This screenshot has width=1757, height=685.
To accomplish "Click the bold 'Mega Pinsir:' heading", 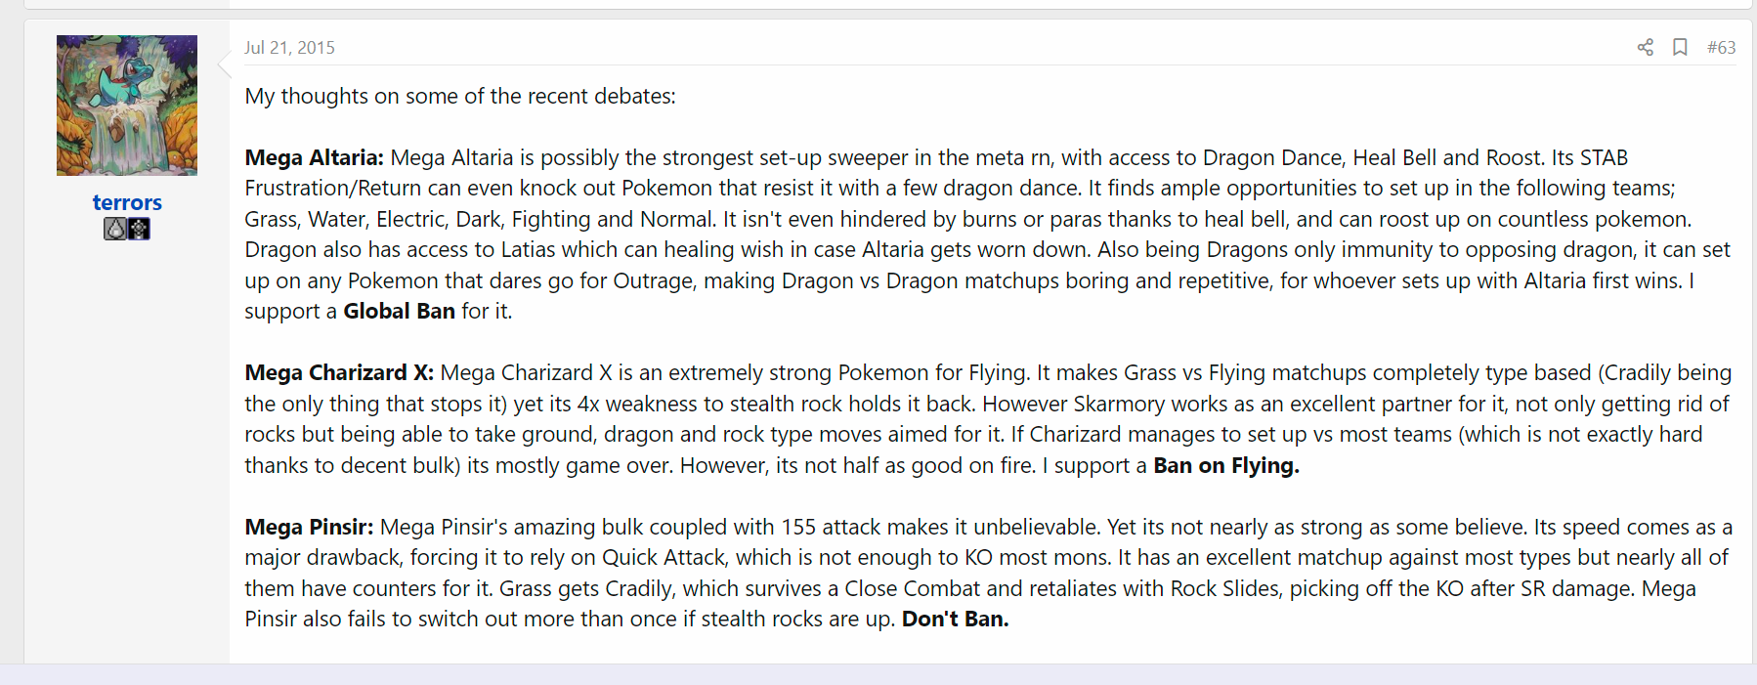I will (309, 527).
